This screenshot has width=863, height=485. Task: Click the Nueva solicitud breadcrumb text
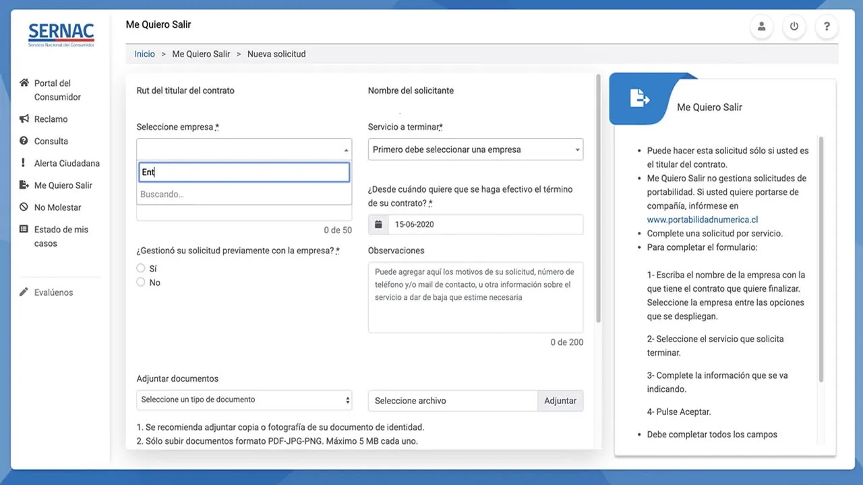point(276,54)
